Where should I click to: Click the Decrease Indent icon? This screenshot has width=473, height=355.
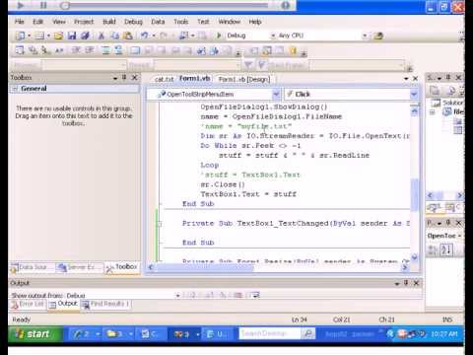(76, 50)
